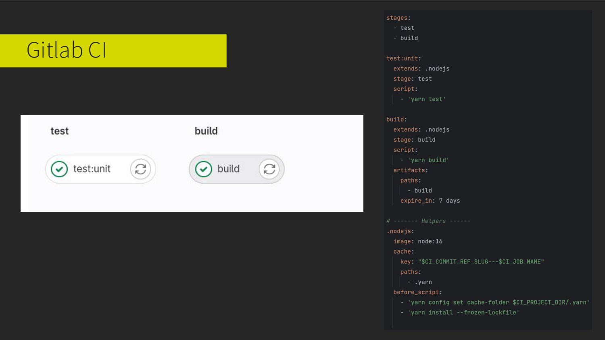Retry the build job
Viewport: 605px width, 340px height.
coord(269,169)
